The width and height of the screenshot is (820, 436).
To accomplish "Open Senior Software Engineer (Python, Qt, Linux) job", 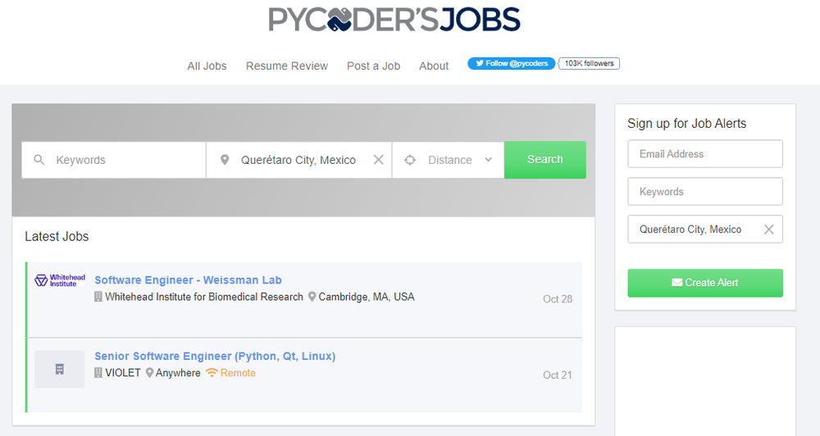I will click(x=215, y=356).
